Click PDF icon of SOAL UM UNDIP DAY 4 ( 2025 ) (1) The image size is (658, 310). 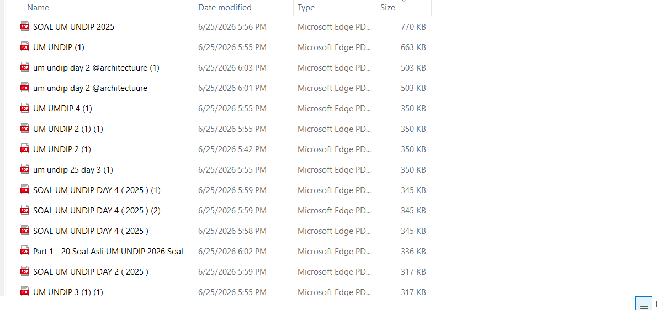pos(25,190)
